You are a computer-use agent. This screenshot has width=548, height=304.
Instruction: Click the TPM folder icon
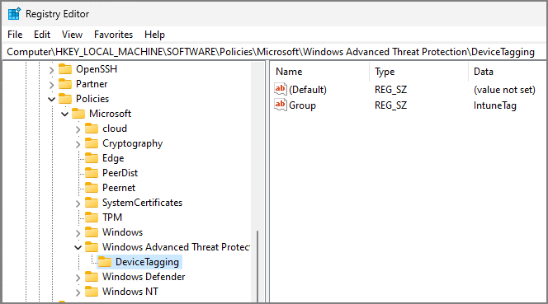point(92,217)
